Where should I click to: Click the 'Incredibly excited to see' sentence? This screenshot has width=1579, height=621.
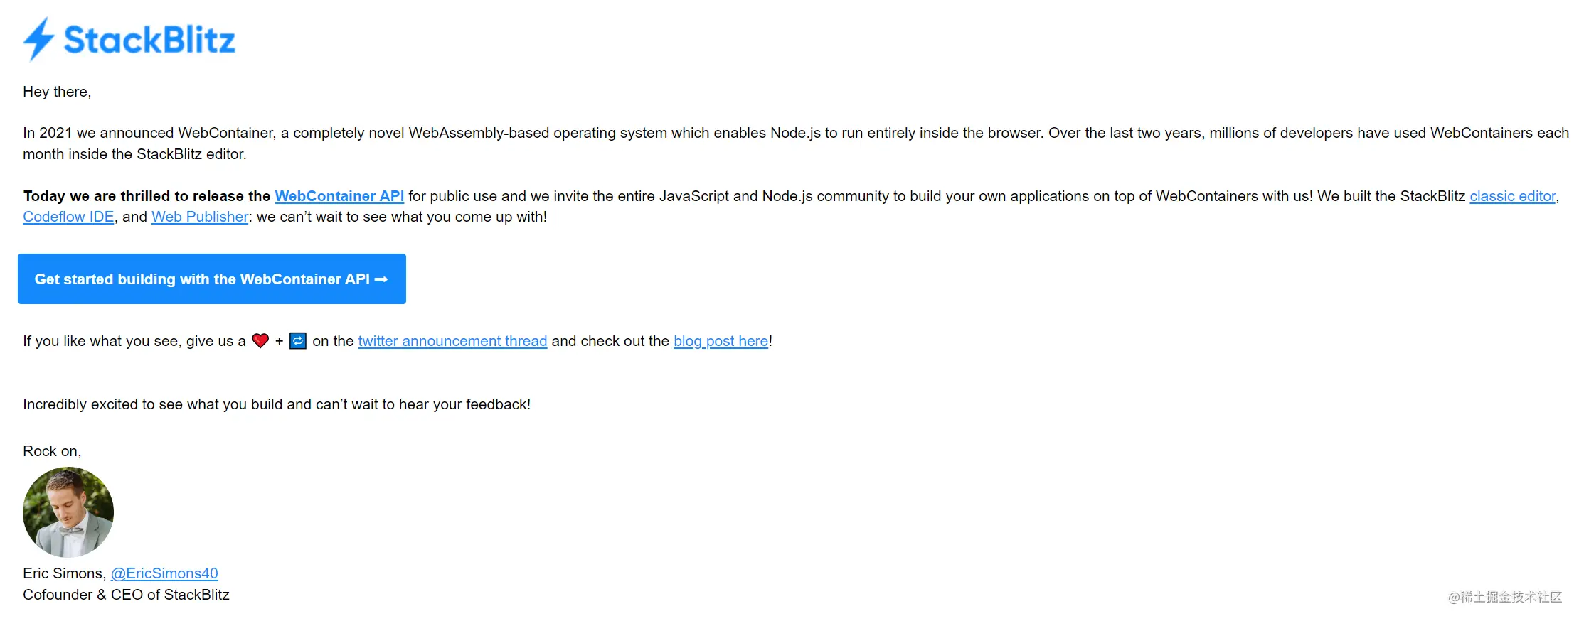point(277,404)
